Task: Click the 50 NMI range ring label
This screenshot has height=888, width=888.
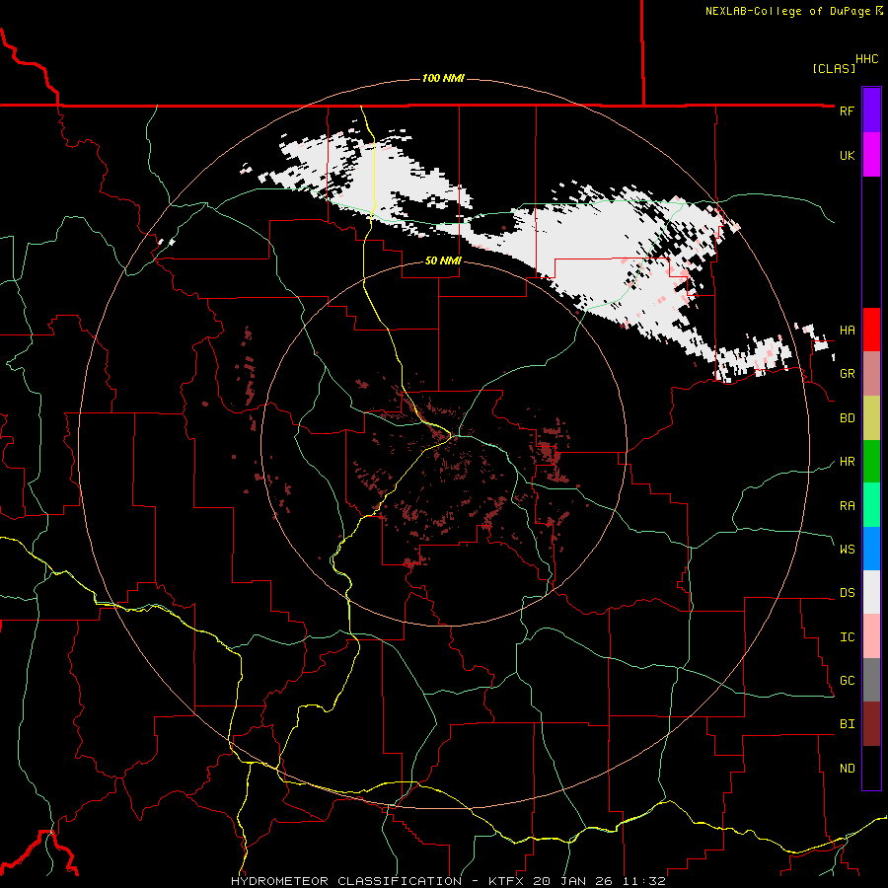Action: pos(443,260)
